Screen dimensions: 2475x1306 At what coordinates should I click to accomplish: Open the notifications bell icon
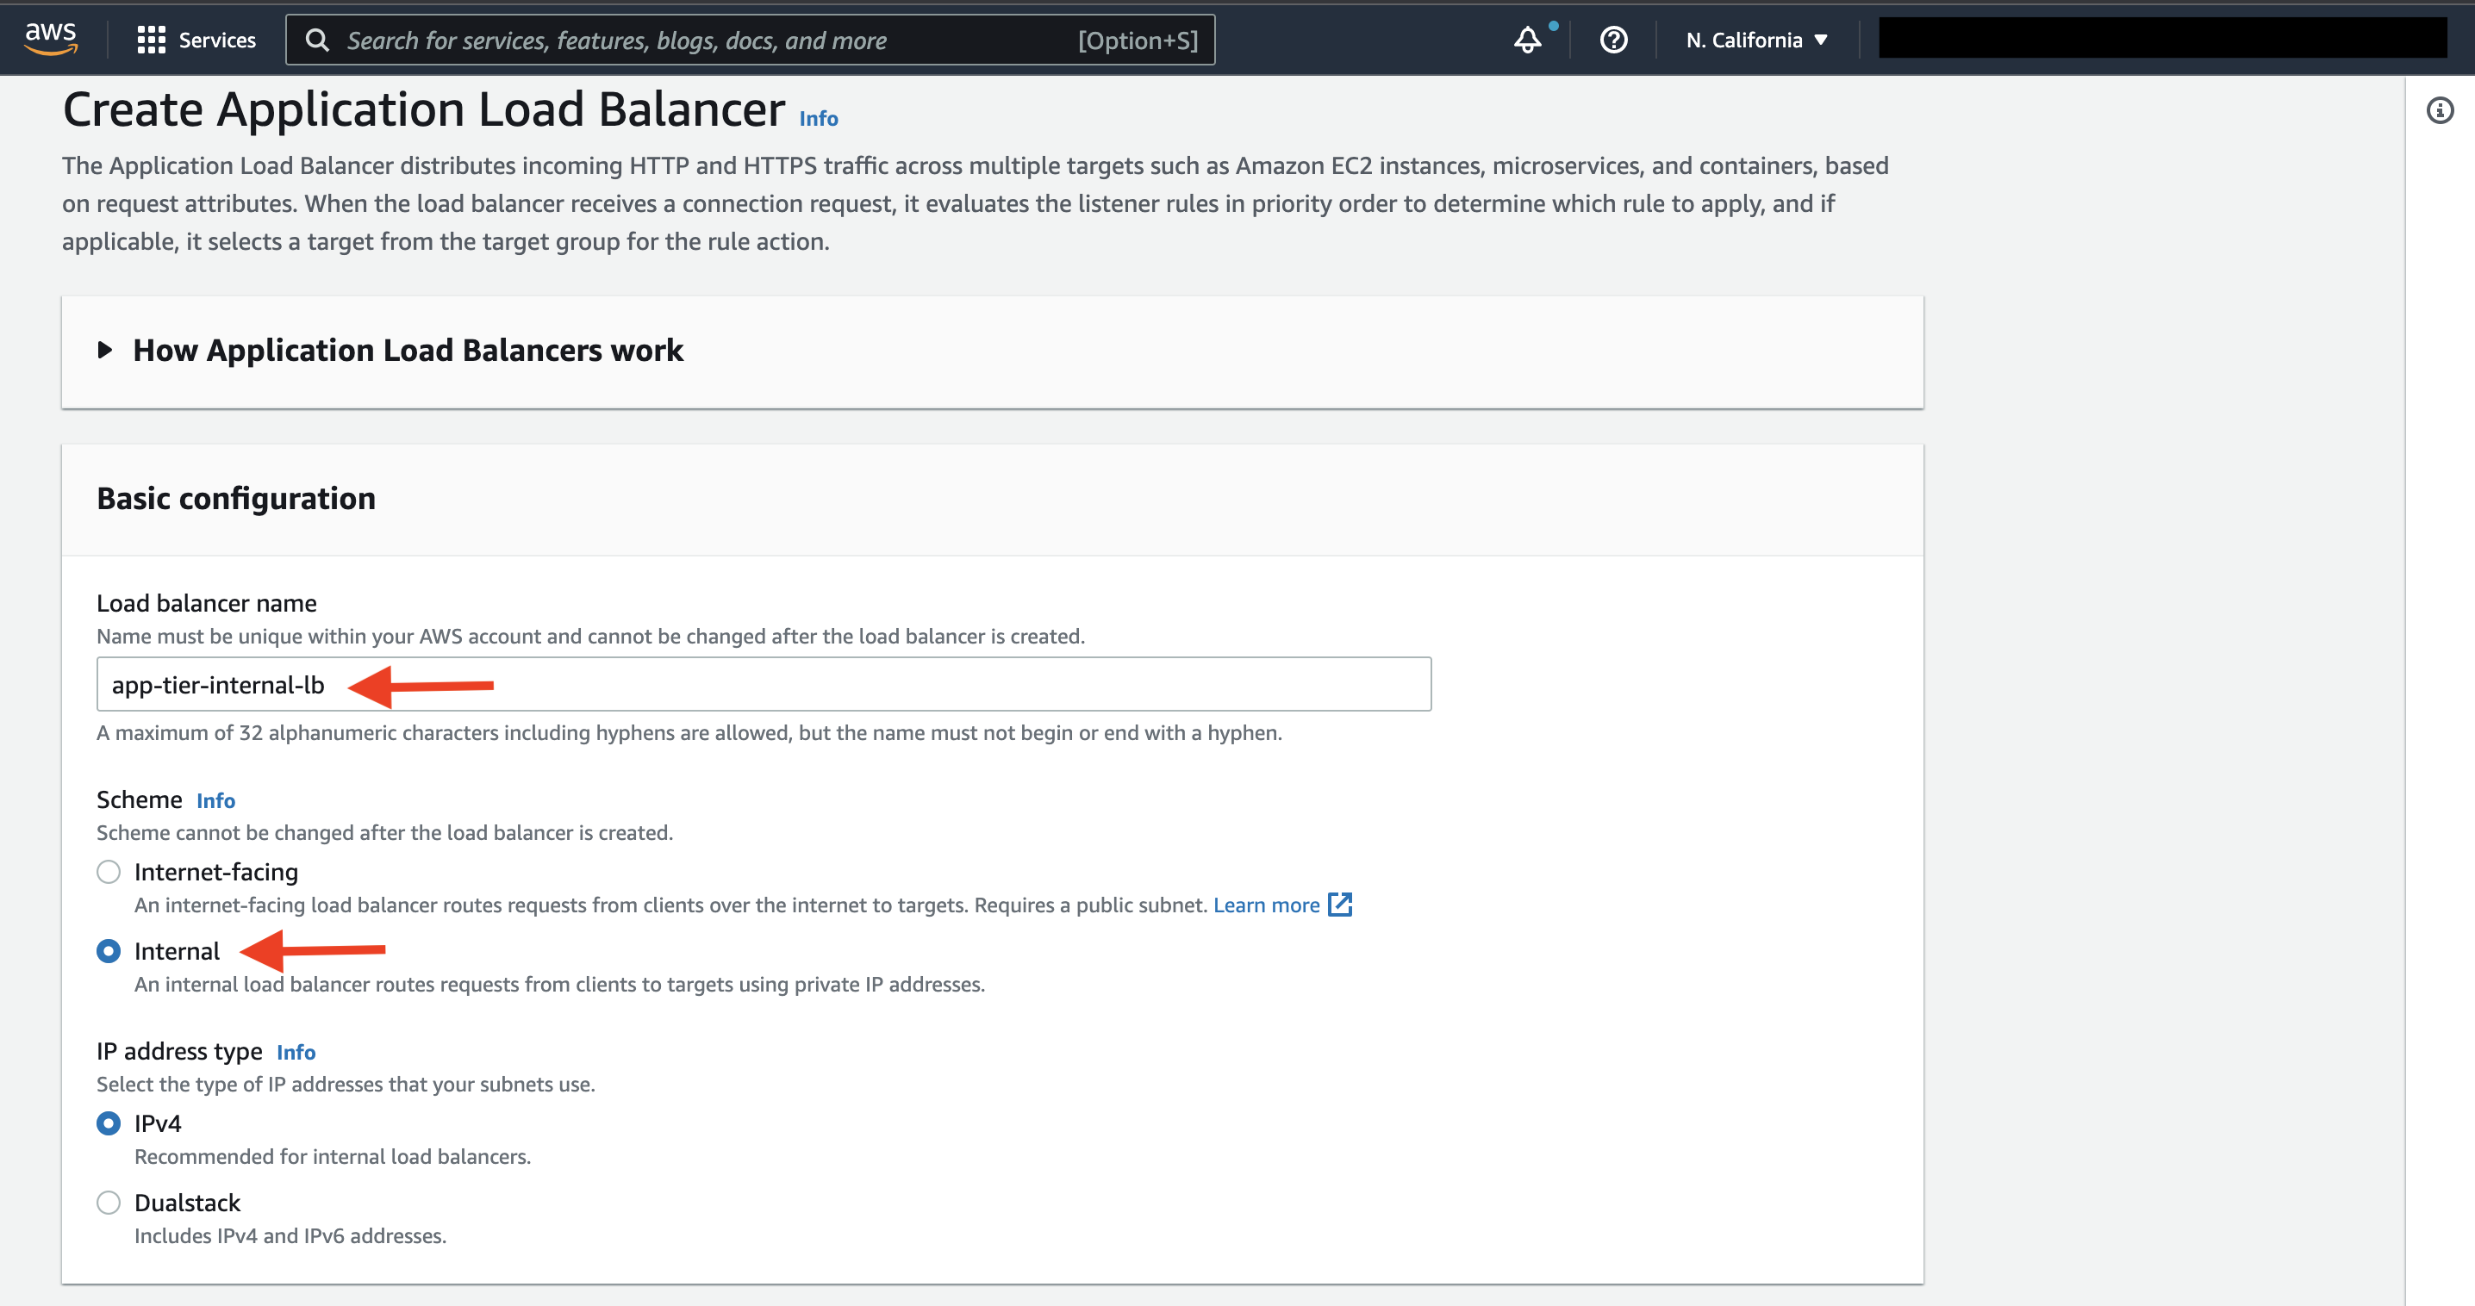click(x=1528, y=40)
